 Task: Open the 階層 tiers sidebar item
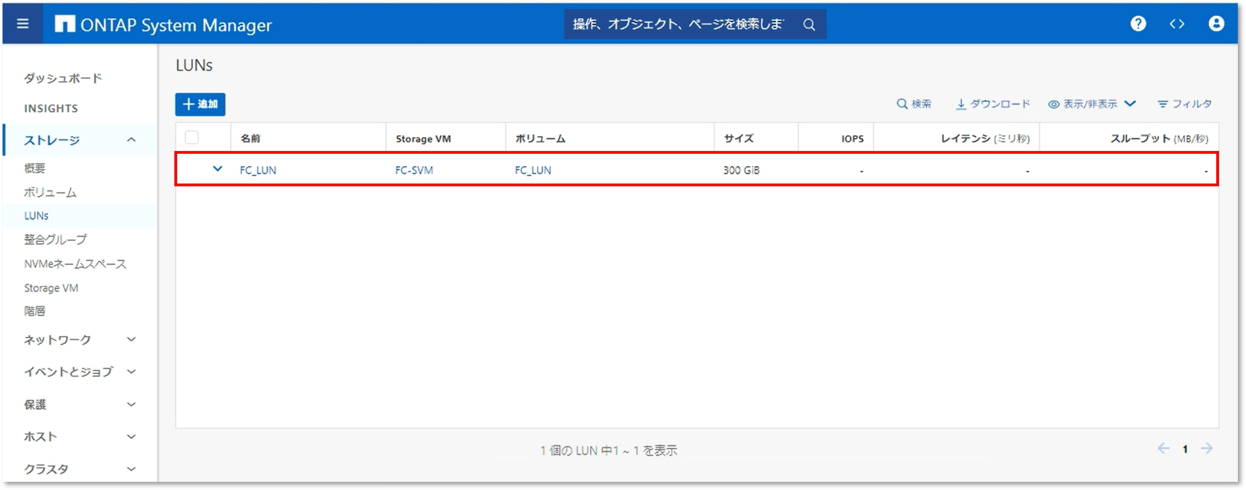tap(34, 311)
